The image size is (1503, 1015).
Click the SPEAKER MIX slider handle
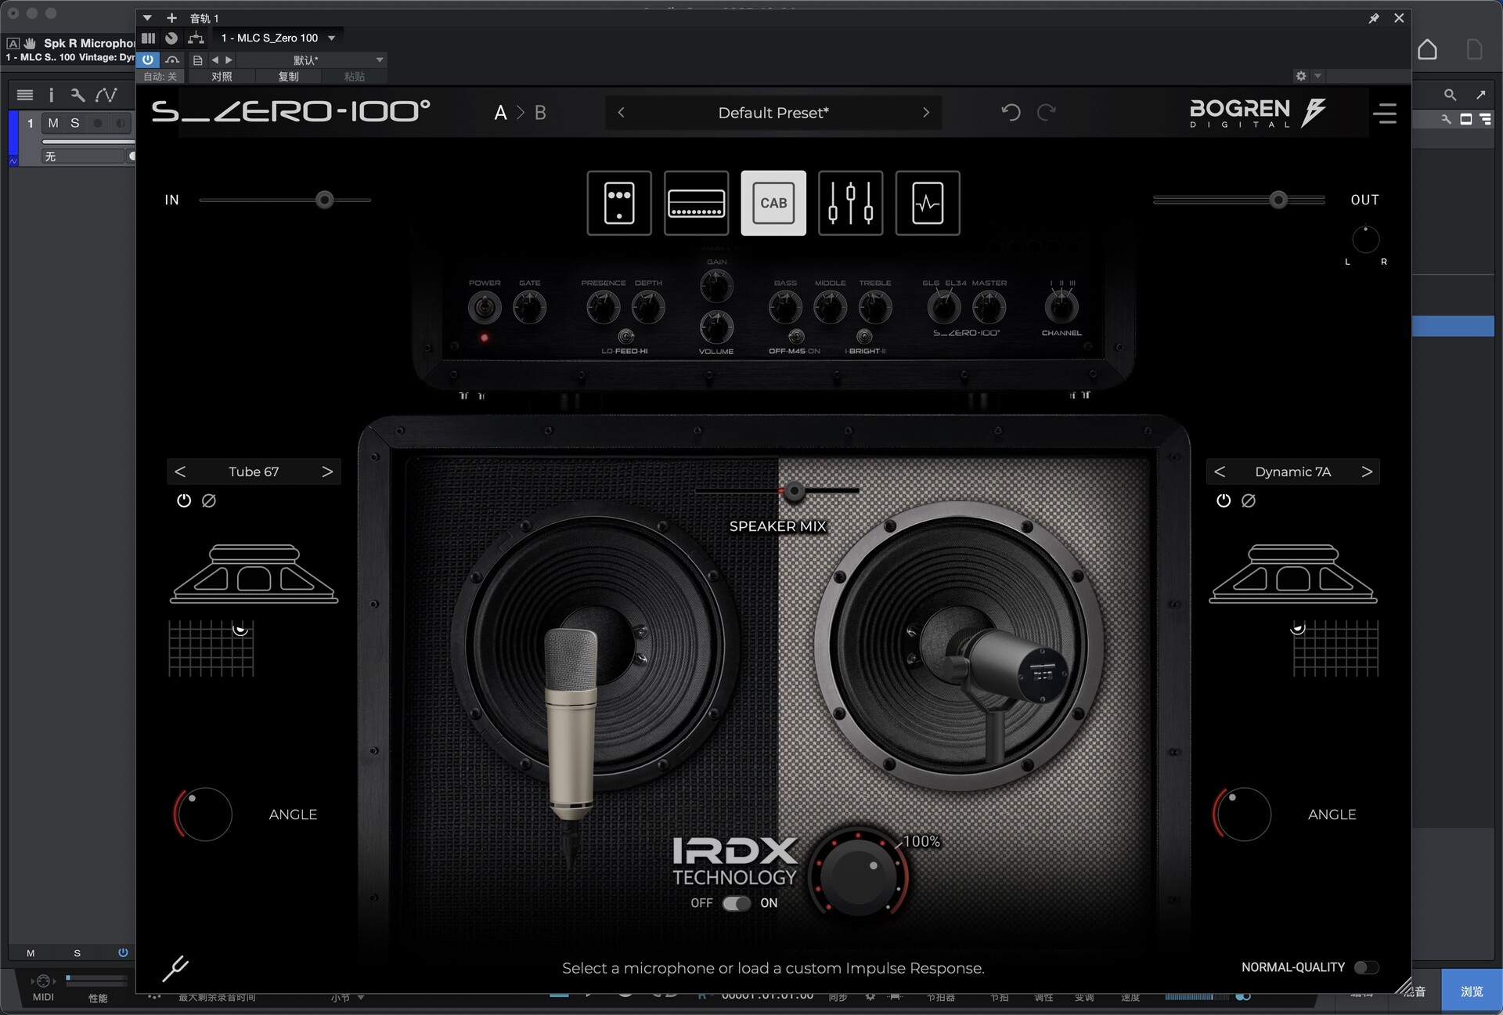point(794,491)
